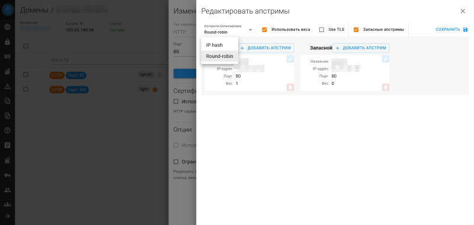Image resolution: width=474 pixels, height=225 pixels.
Task: Click the red delete icon on the main upstream card
Action: [290, 87]
